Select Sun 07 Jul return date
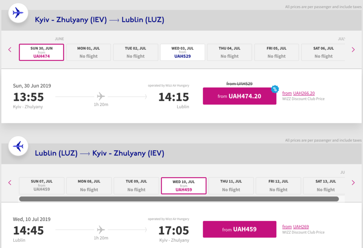The image size is (363, 248). 42,185
